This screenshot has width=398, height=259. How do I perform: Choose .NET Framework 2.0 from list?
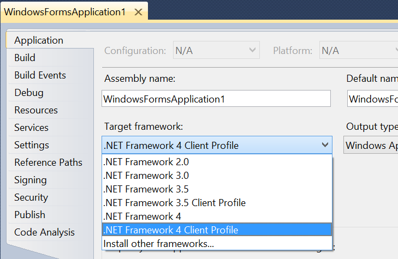[x=217, y=162]
